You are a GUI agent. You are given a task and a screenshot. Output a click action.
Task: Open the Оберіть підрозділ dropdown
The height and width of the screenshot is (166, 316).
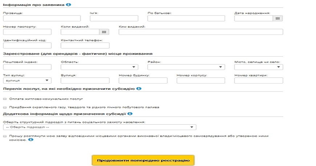click(100, 127)
